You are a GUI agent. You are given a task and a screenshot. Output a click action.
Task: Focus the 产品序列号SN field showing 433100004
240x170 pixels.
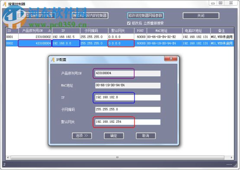click(128, 73)
